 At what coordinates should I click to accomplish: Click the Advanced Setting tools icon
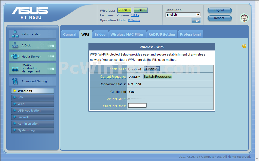15,81
